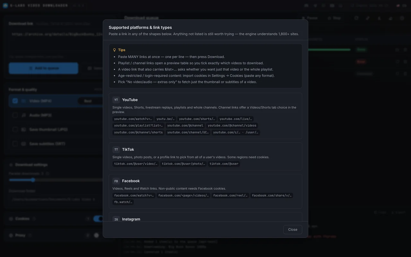411x257 pixels.
Task: Click the facebook.com/reel/… link chip
Action: (x=230, y=195)
